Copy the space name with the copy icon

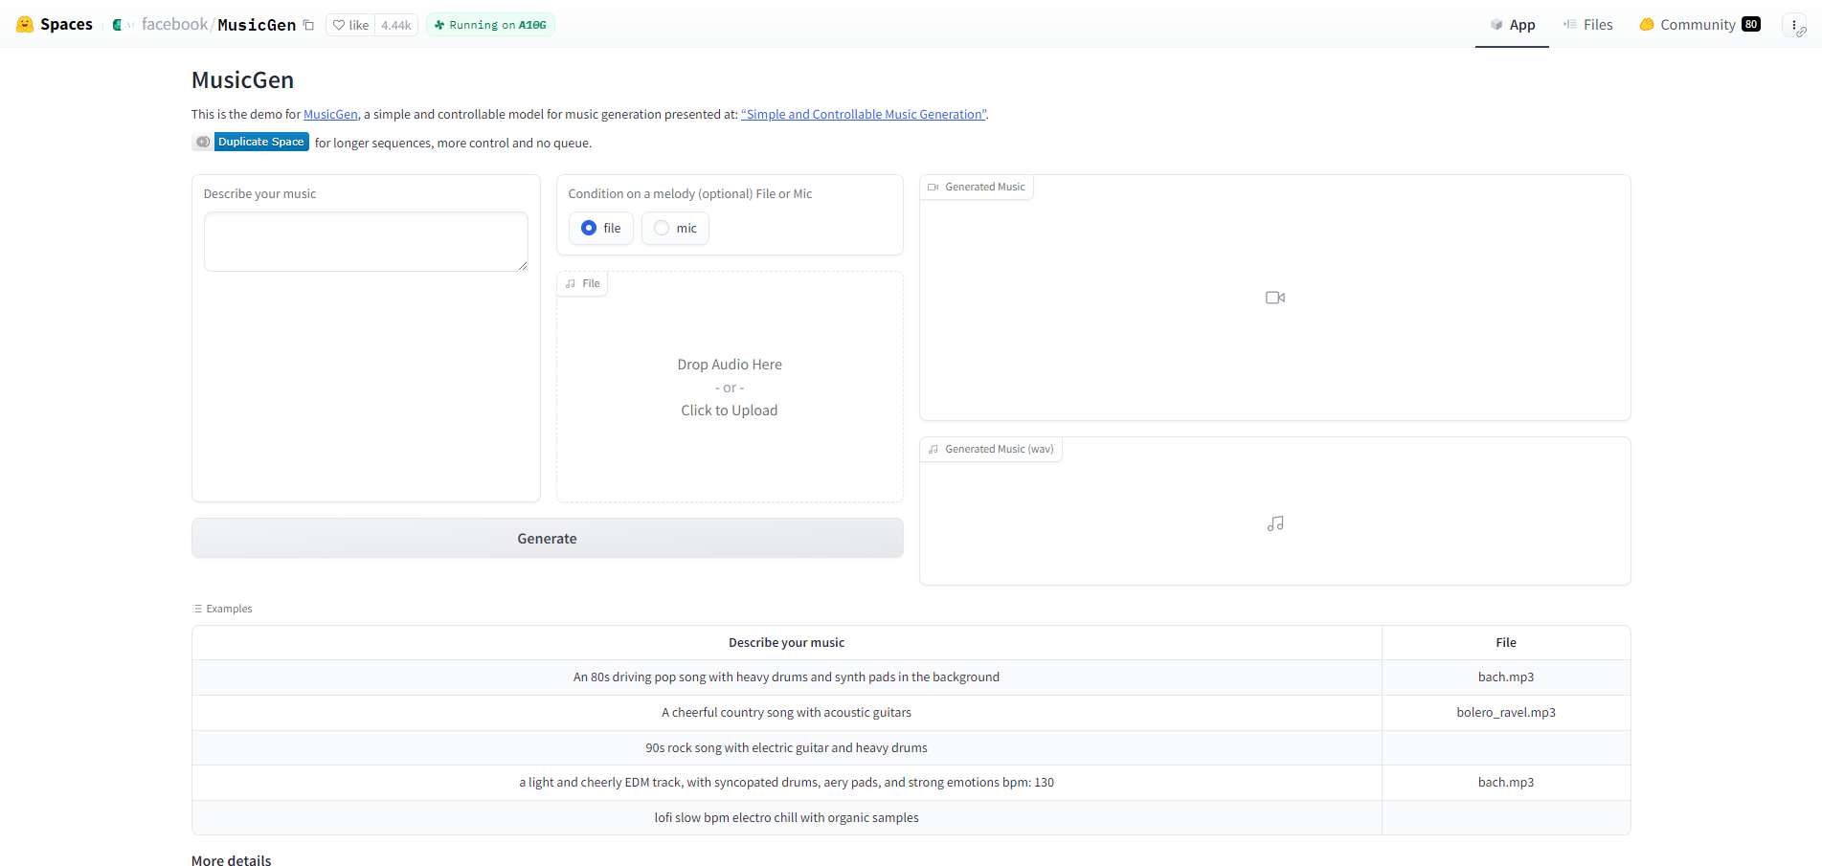coord(308,25)
